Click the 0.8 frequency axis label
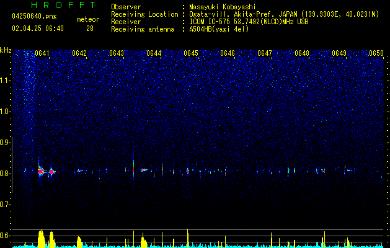Image resolution: width=390 pixels, height=248 pixels. (x=5, y=174)
